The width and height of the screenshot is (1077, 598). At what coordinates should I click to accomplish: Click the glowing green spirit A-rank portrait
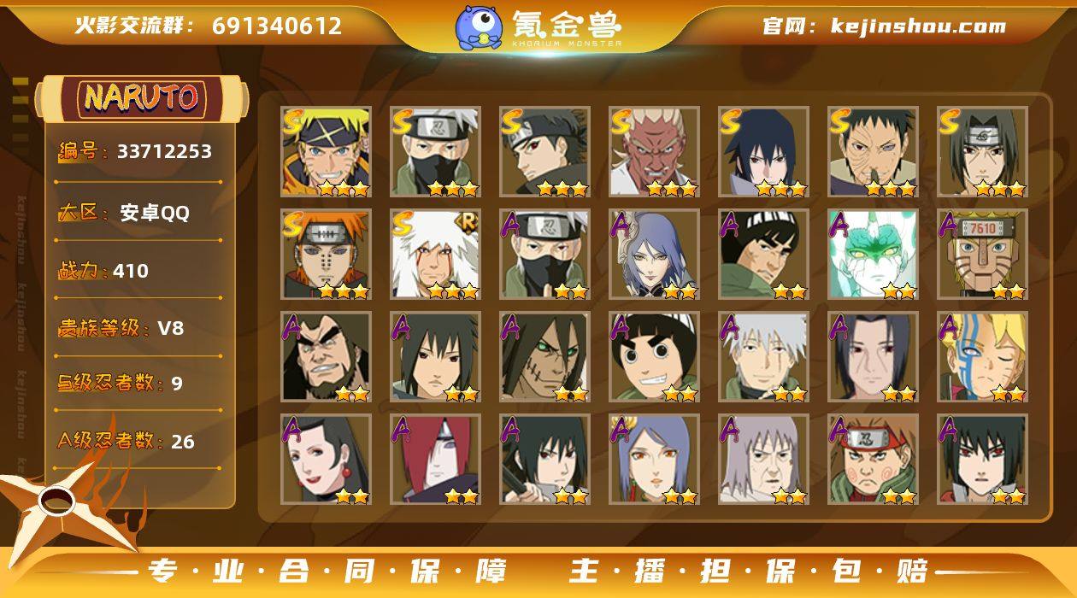tap(873, 255)
